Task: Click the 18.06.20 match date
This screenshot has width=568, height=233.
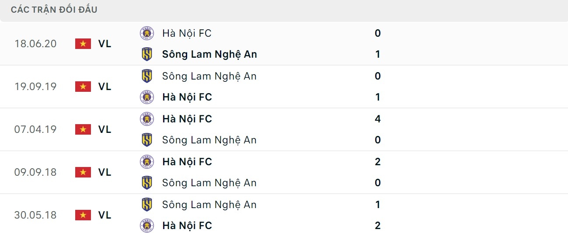Action: click(x=35, y=44)
